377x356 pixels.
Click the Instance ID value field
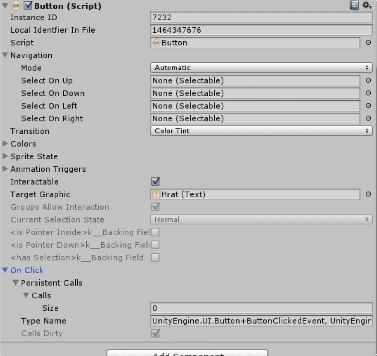point(261,17)
